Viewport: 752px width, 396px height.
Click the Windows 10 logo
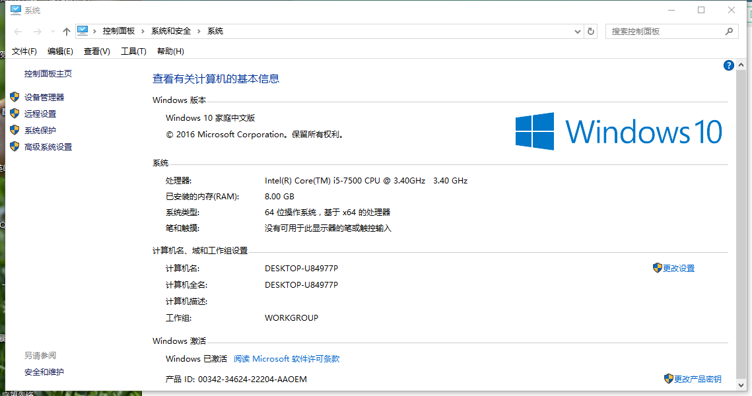click(x=619, y=131)
